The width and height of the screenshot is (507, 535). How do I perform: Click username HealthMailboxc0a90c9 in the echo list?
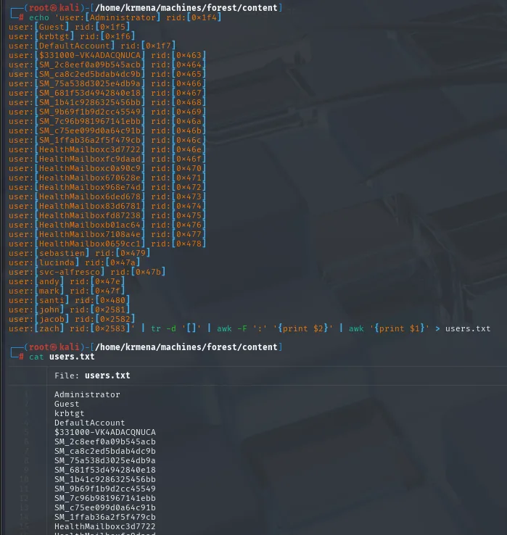tap(90, 168)
